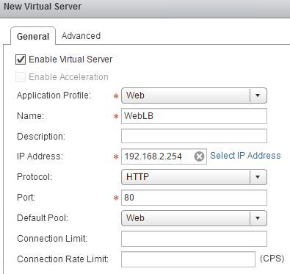
Task: Click the Port label text
Action: point(26,197)
